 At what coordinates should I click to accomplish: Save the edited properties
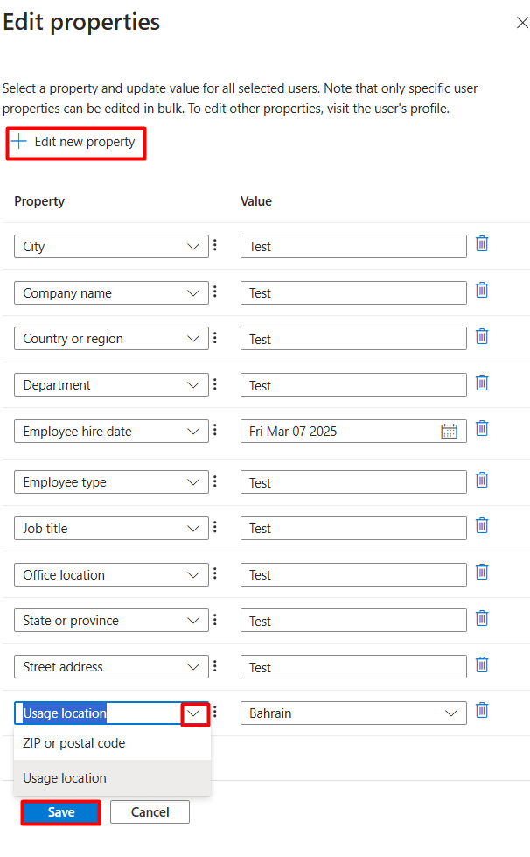click(x=61, y=812)
